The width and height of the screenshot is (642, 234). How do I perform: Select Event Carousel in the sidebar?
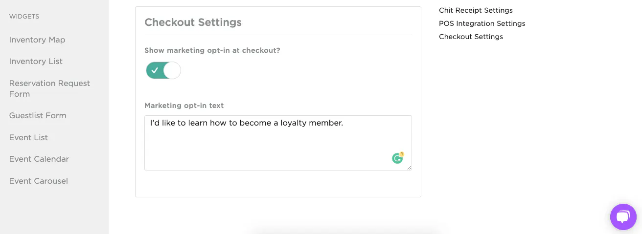pyautogui.click(x=39, y=181)
